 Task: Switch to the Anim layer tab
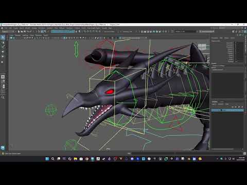222,102
